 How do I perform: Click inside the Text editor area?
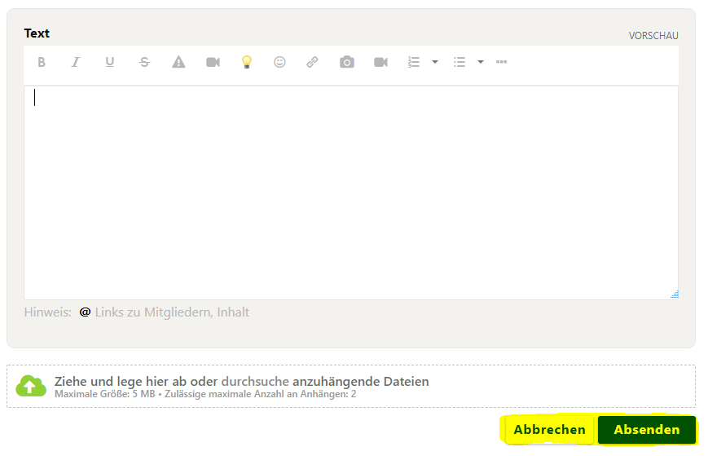tap(350, 192)
